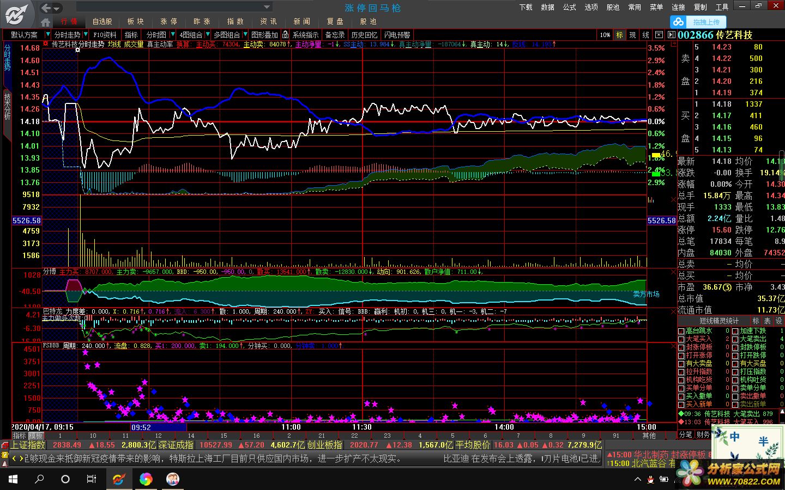Toggle 高台跳水 checkbox
The height and width of the screenshot is (490, 785).
681,331
